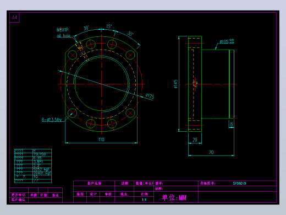This screenshot has width=286, height=215.
Task: Click the 20401 kgf load value
Action: 42,173
